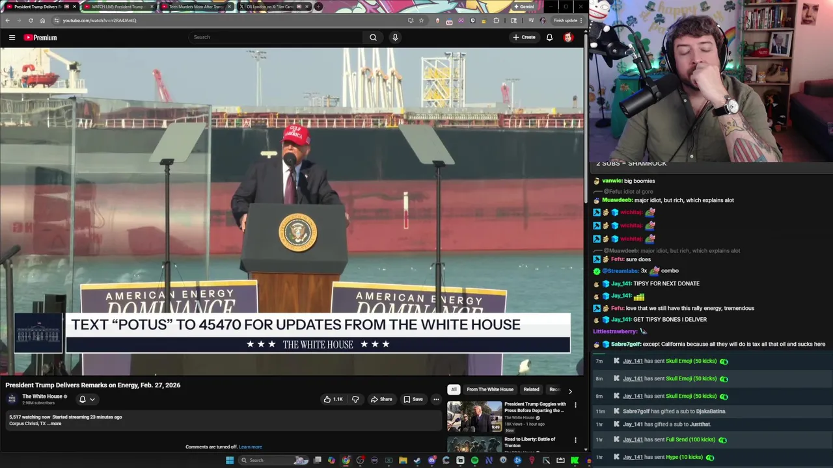The width and height of the screenshot is (833, 468).
Task: Open the Gemini button in Chrome
Action: (523, 6)
